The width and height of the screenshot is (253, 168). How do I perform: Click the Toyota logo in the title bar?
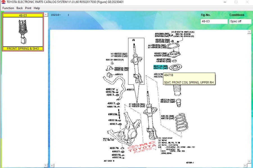tap(3, 2)
